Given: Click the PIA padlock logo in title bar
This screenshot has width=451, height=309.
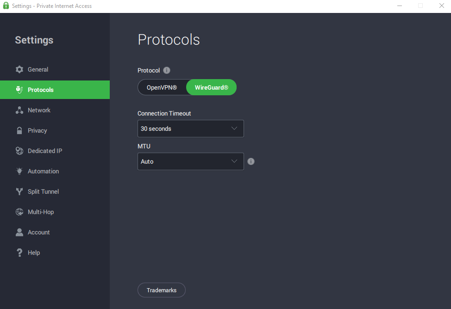Looking at the screenshot, I should tap(6, 6).
